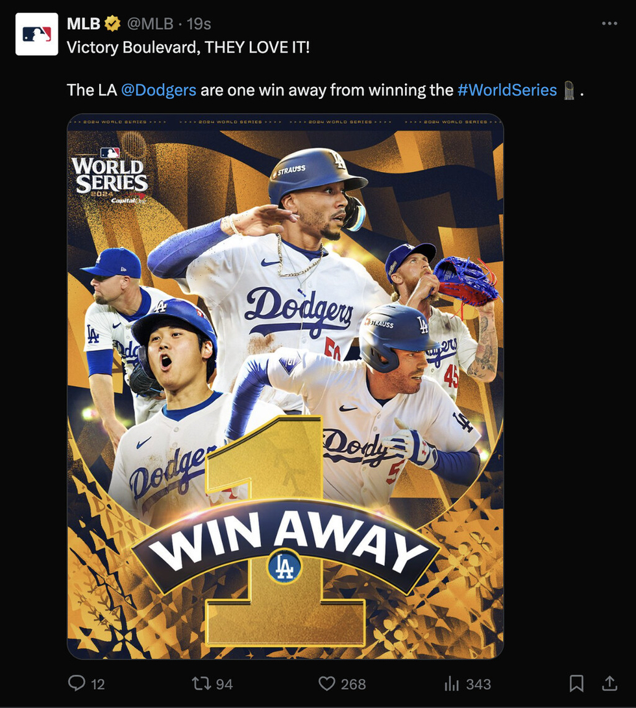Click the 12 replies count
Image resolution: width=636 pixels, height=708 pixels.
click(98, 684)
